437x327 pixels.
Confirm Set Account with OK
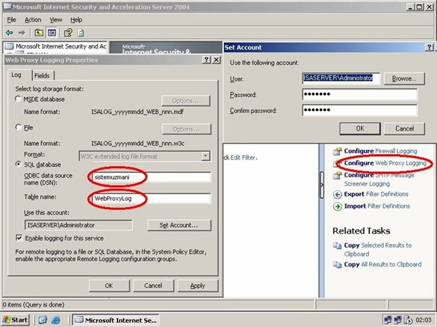point(360,129)
